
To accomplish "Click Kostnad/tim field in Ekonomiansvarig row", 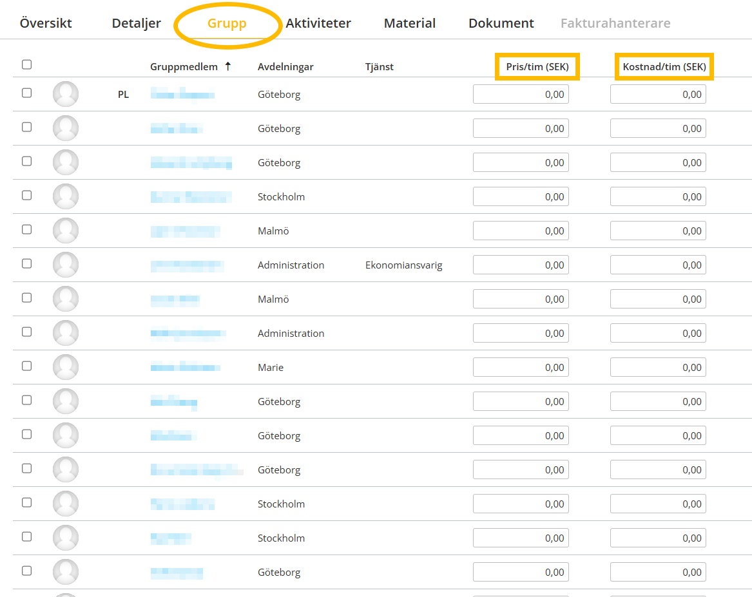I will [658, 265].
